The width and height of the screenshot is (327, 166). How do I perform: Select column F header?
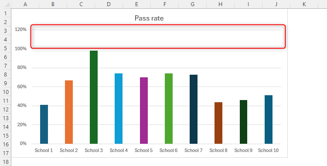[165, 4]
